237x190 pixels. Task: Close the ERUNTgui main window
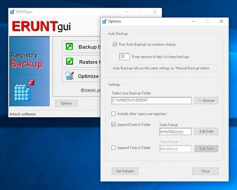(x=155, y=12)
